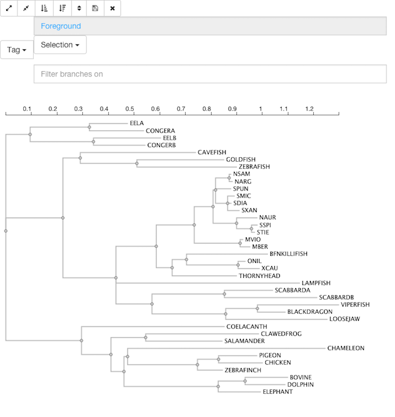The width and height of the screenshot is (395, 417).
Task: Click the compress spacing arrows icon
Action: point(26,8)
